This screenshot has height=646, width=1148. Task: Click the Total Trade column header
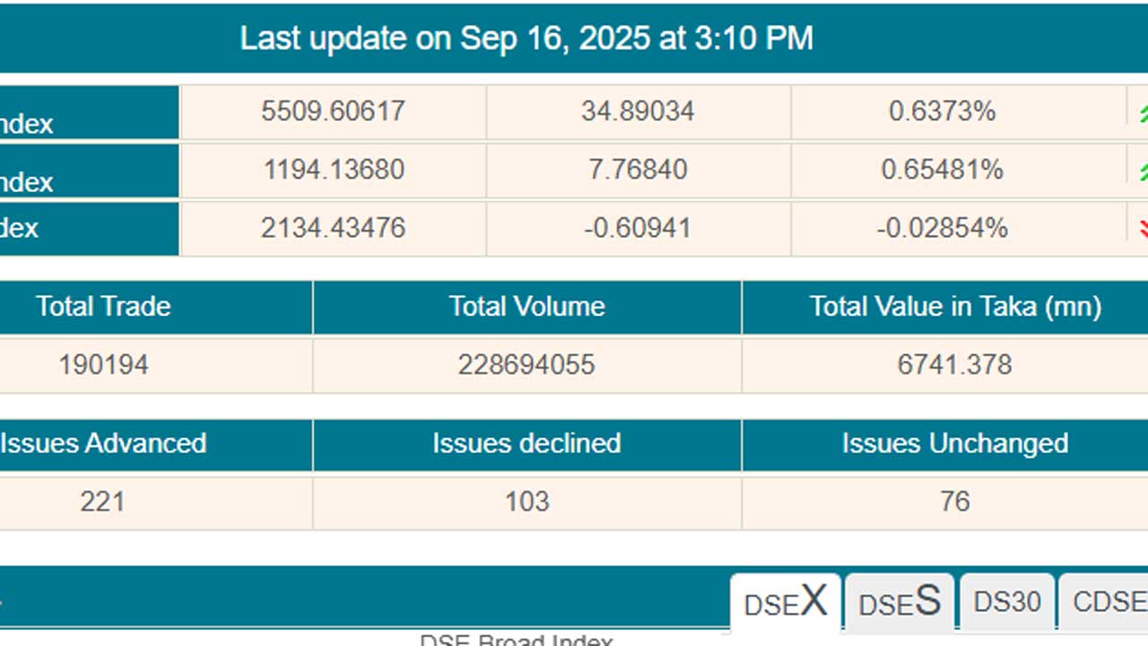(x=103, y=307)
